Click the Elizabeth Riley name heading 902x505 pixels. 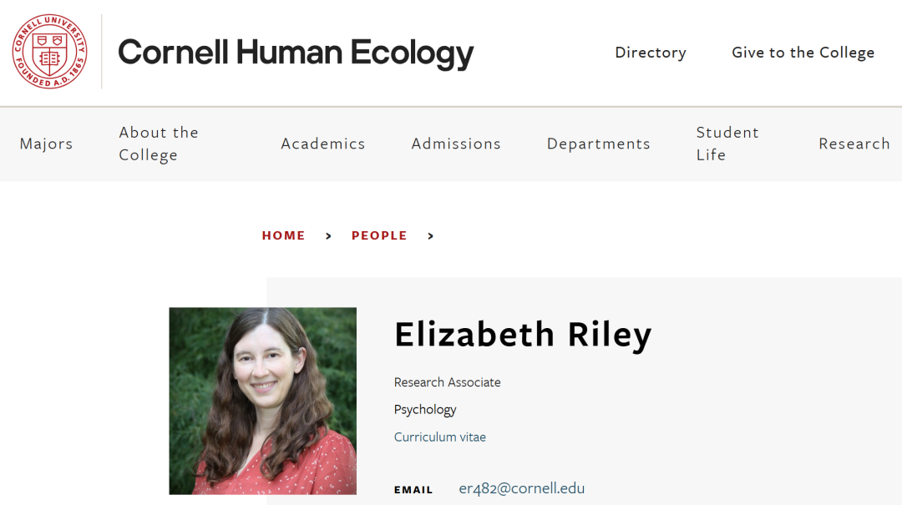coord(523,334)
